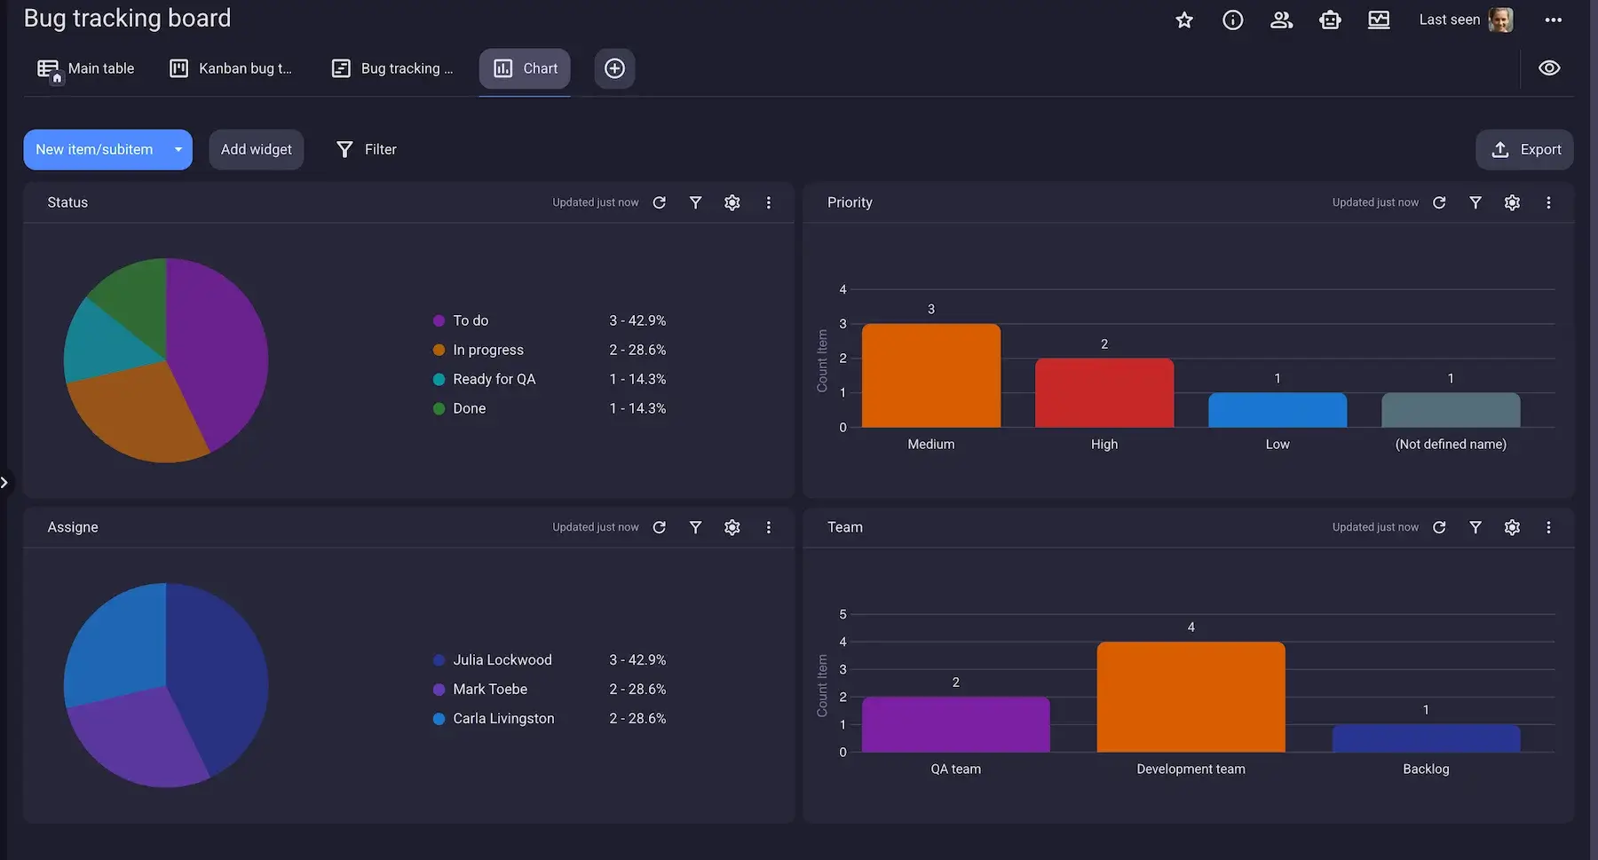Expand the New item/subitem dropdown arrow
Screen dimensions: 1598x860
178,150
